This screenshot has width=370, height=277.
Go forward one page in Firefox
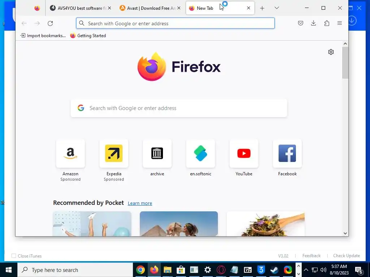[37, 23]
